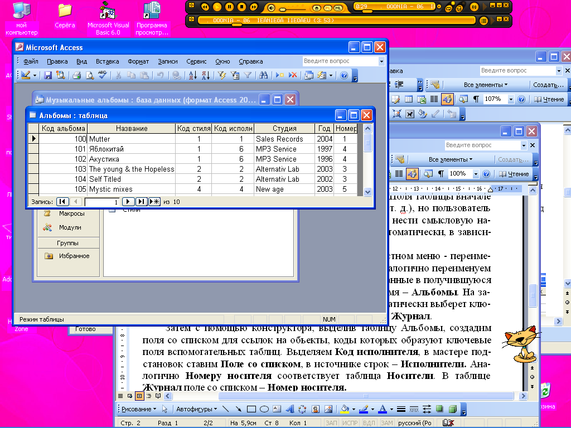Viewport: 571px width, 428px height.
Task: Open the 100% zoom dropdown in Word
Action: pos(476,174)
